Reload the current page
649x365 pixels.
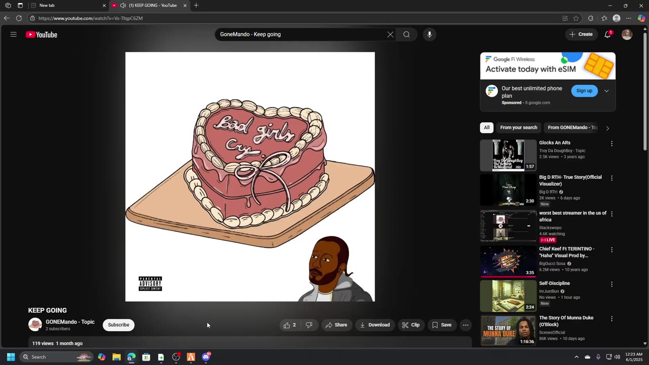click(19, 18)
